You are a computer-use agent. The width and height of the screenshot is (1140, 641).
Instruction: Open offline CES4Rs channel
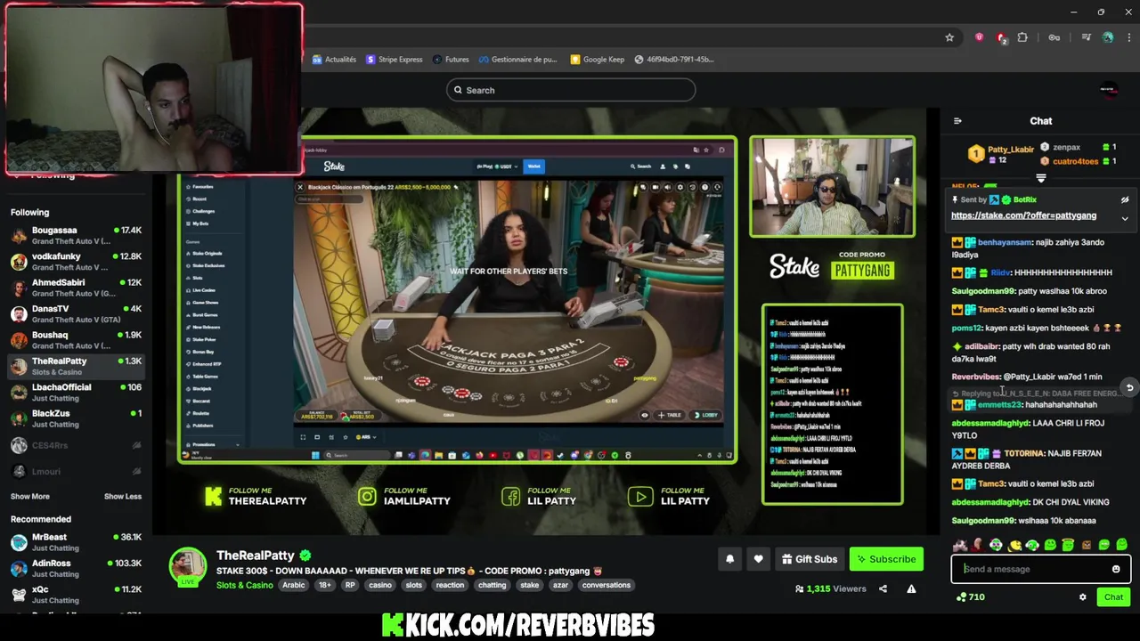tap(76, 445)
